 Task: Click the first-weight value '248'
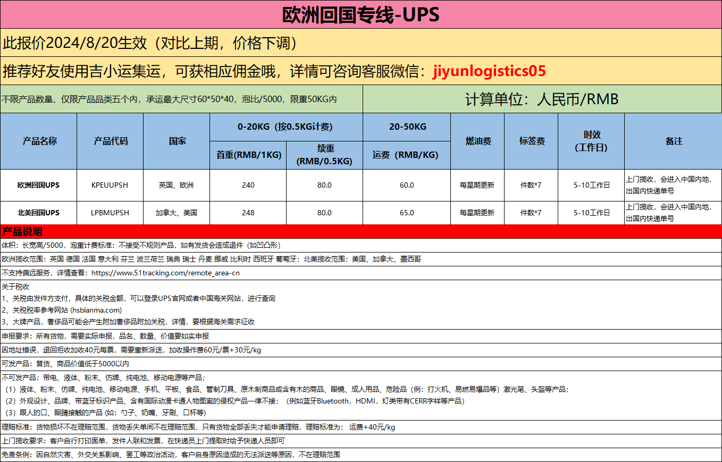point(248,213)
